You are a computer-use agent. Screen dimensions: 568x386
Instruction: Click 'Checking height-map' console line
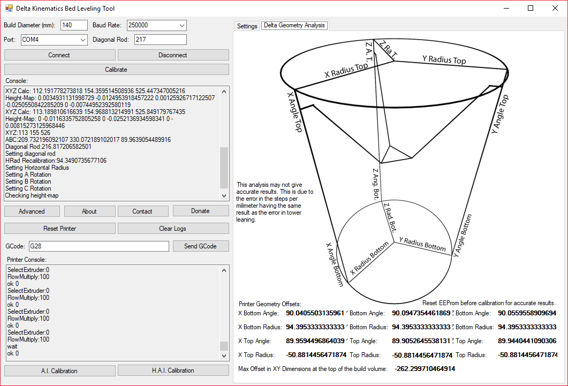pos(32,195)
